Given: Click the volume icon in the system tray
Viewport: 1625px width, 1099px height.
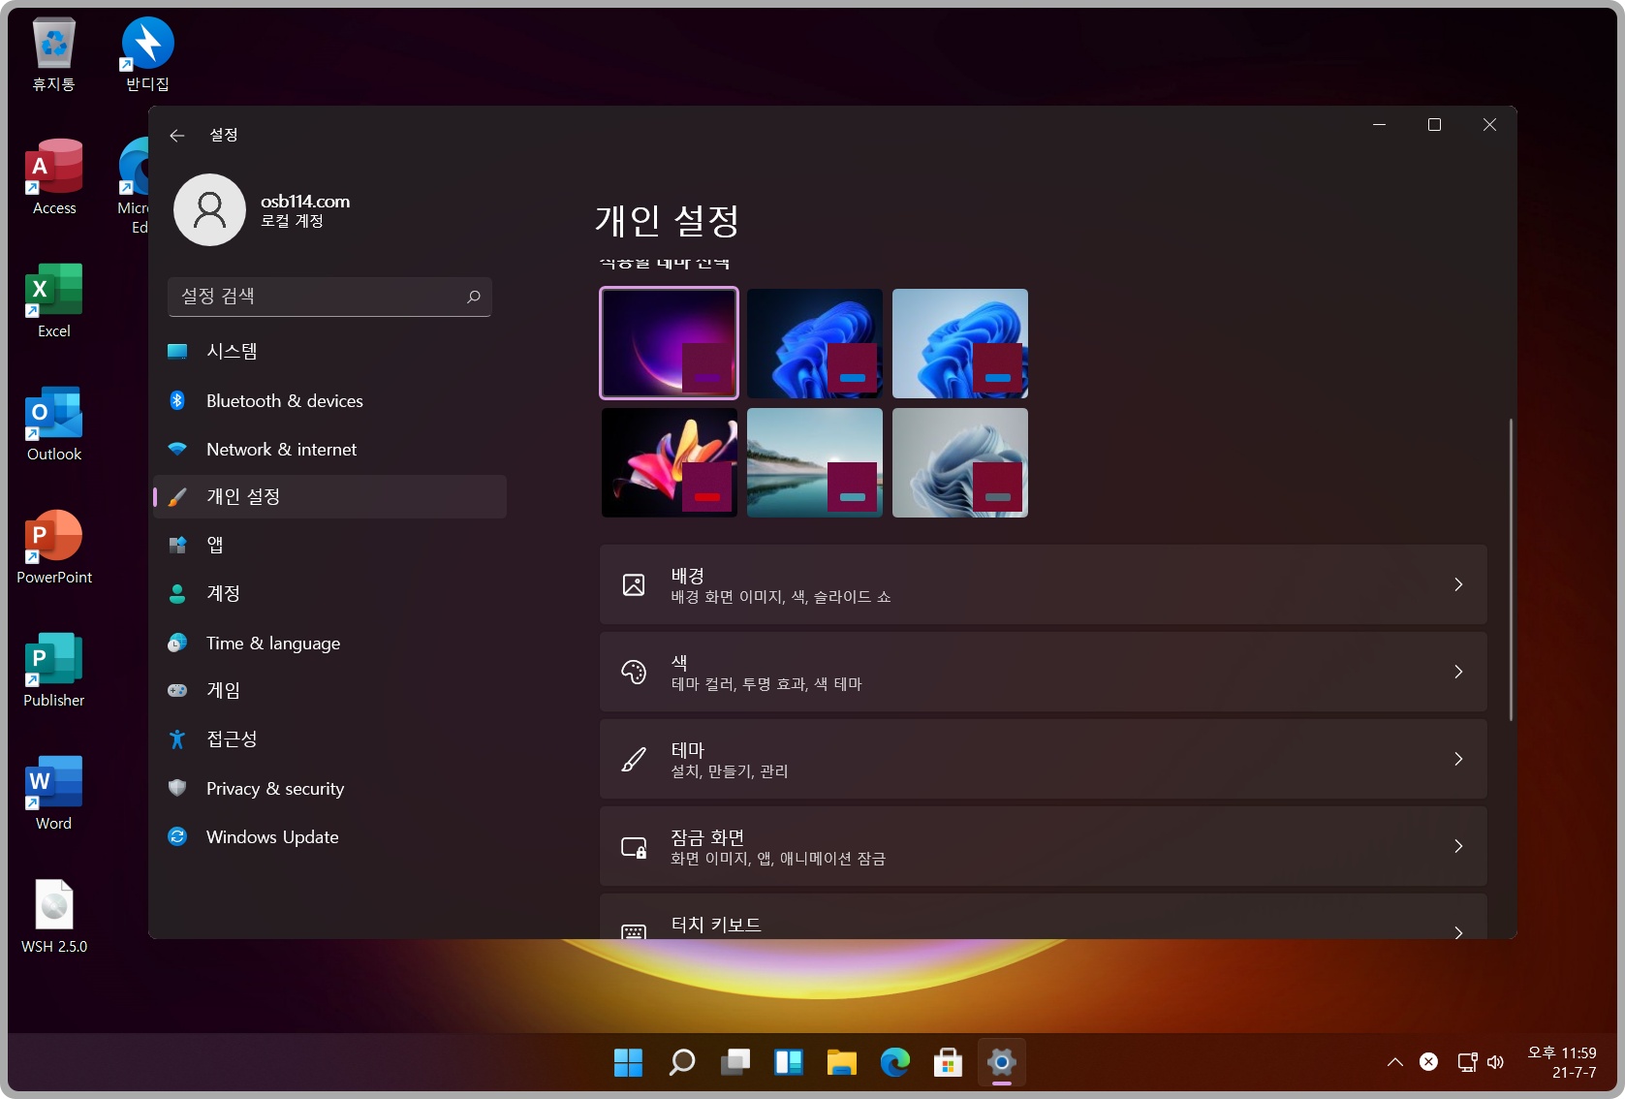Looking at the screenshot, I should 1496,1062.
